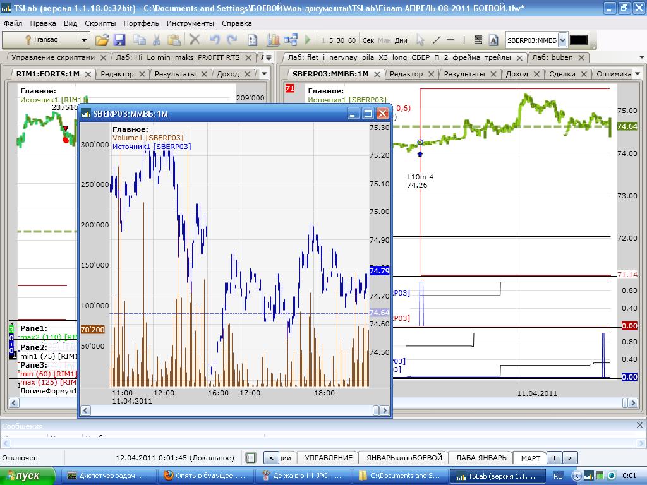Select the diagonal line drawing tool
Viewport: 647px width, 485px height.
[436, 40]
